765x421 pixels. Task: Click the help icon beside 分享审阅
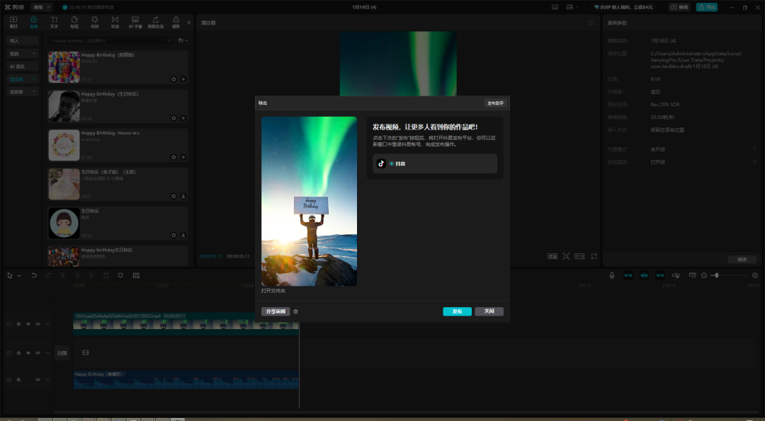coord(295,311)
